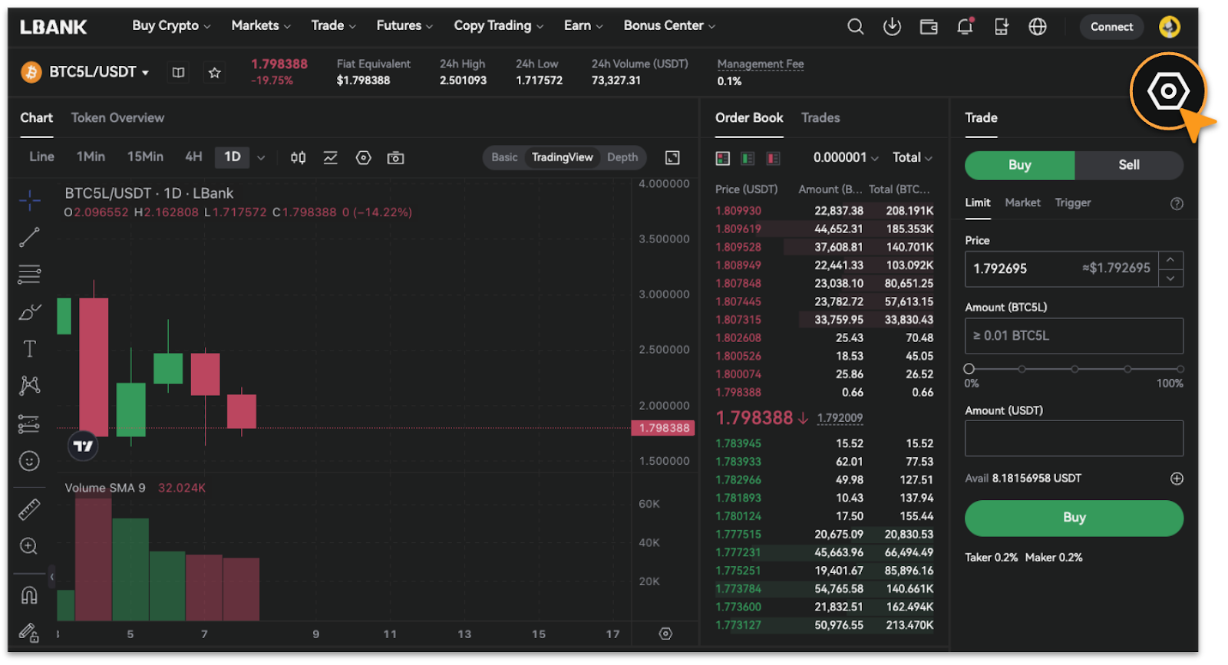Select the forecast measurement tool
This screenshot has width=1228, height=665.
point(29,423)
